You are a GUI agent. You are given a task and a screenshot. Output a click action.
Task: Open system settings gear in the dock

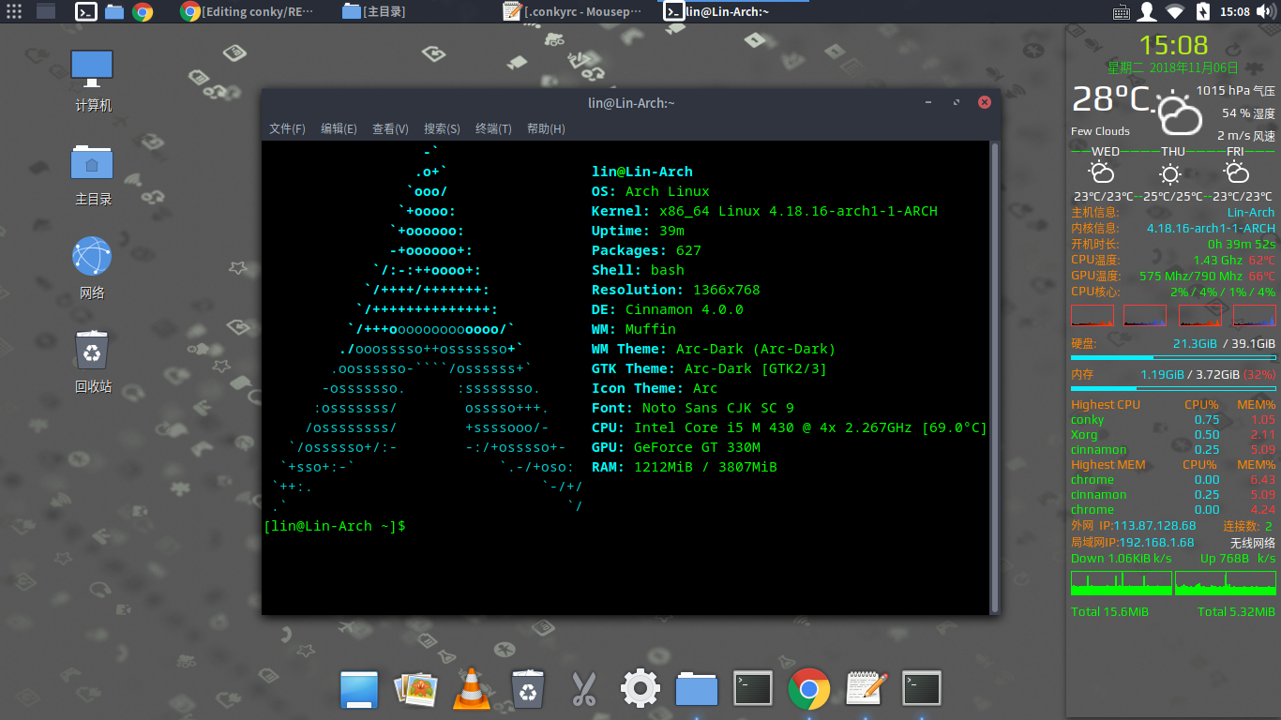[640, 690]
